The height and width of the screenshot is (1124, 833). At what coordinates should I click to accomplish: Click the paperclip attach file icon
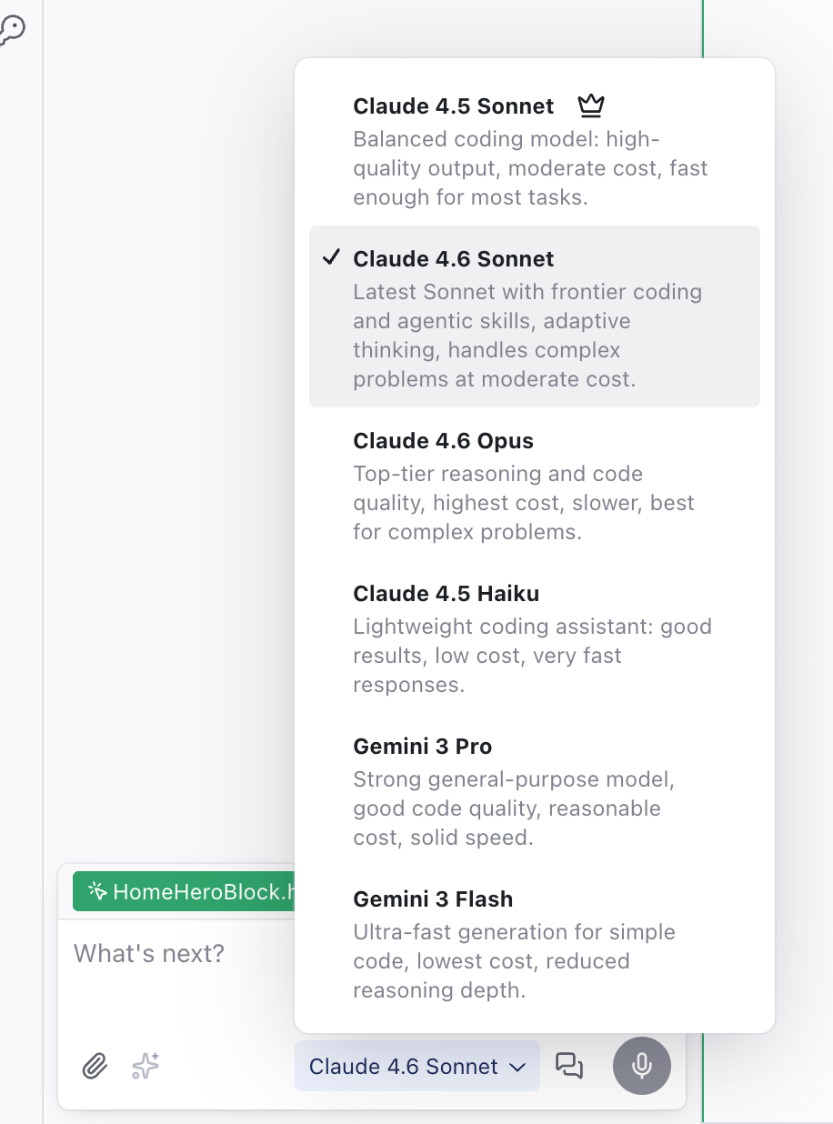[x=95, y=1065]
